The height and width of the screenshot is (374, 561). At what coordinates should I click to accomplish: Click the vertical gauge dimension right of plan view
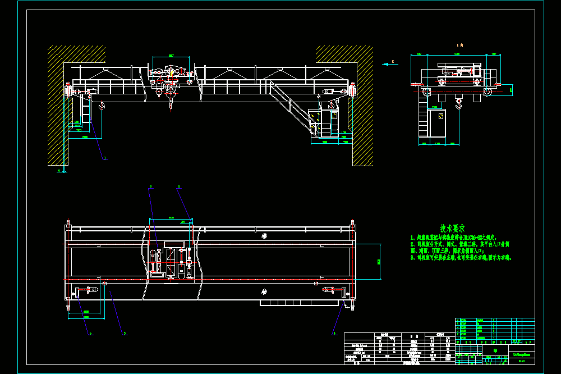point(379,262)
